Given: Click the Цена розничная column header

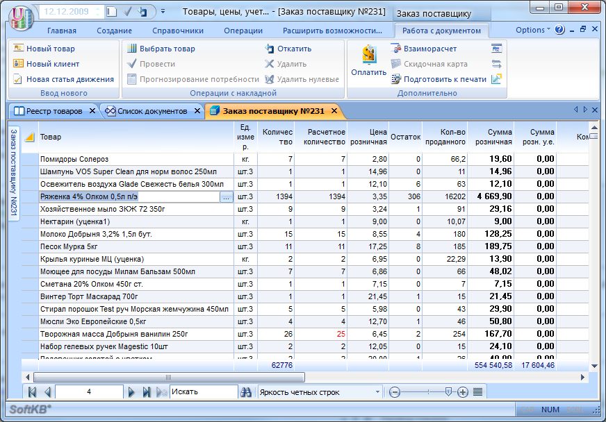Looking at the screenshot, I should [368, 137].
